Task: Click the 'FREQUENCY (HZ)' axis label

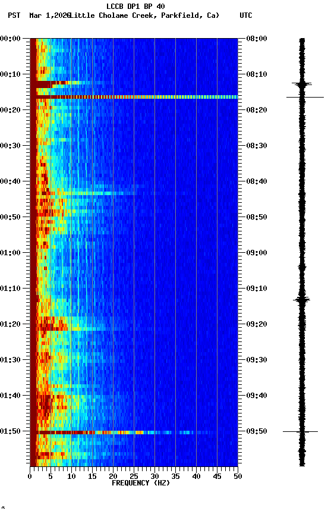Action: pos(141,483)
